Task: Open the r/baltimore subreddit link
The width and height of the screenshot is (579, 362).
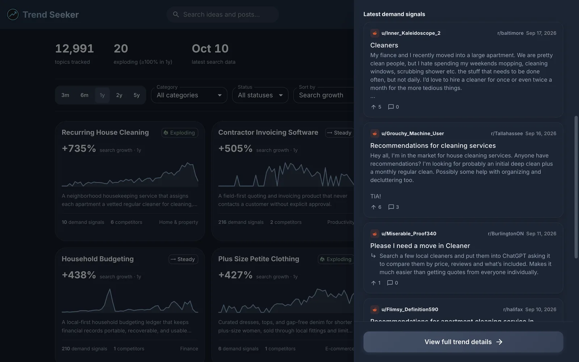Action: [x=510, y=33]
